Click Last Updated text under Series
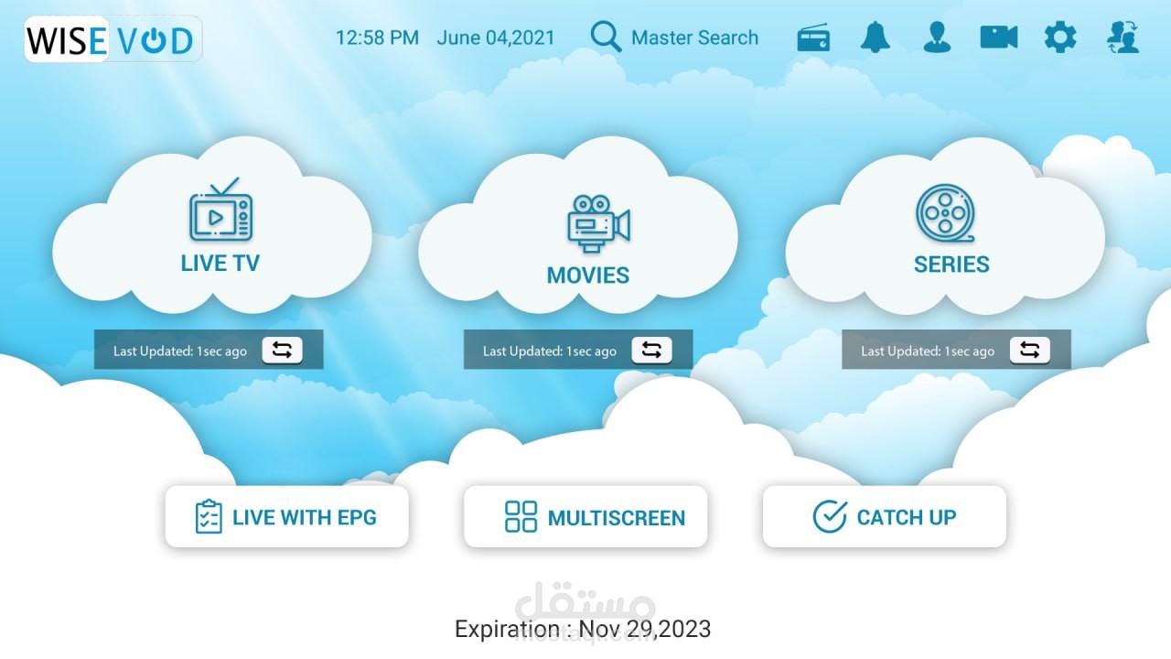Image resolution: width=1171 pixels, height=659 pixels. 928,351
